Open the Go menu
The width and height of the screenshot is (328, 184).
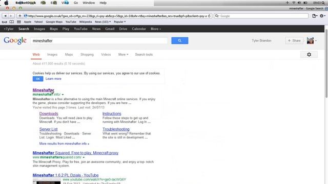(x=76, y=3)
